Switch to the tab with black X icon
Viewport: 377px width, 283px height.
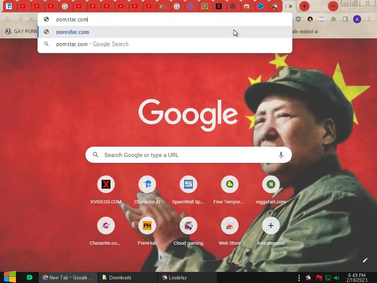tap(219, 6)
